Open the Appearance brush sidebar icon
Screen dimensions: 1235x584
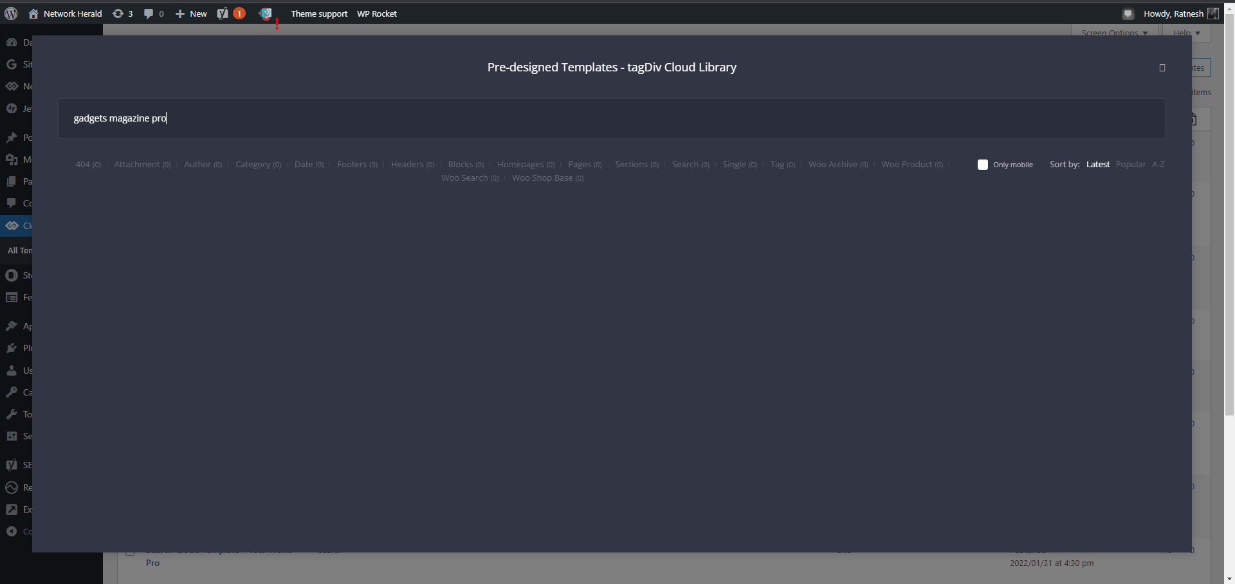[x=12, y=326]
